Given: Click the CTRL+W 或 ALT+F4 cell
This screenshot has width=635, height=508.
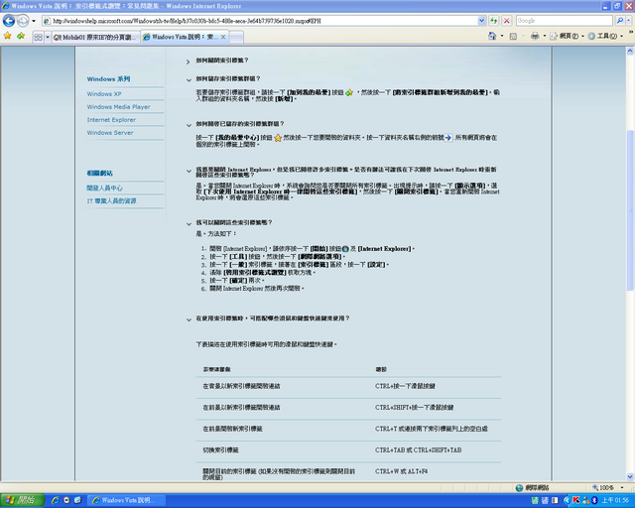Looking at the screenshot, I should [401, 471].
